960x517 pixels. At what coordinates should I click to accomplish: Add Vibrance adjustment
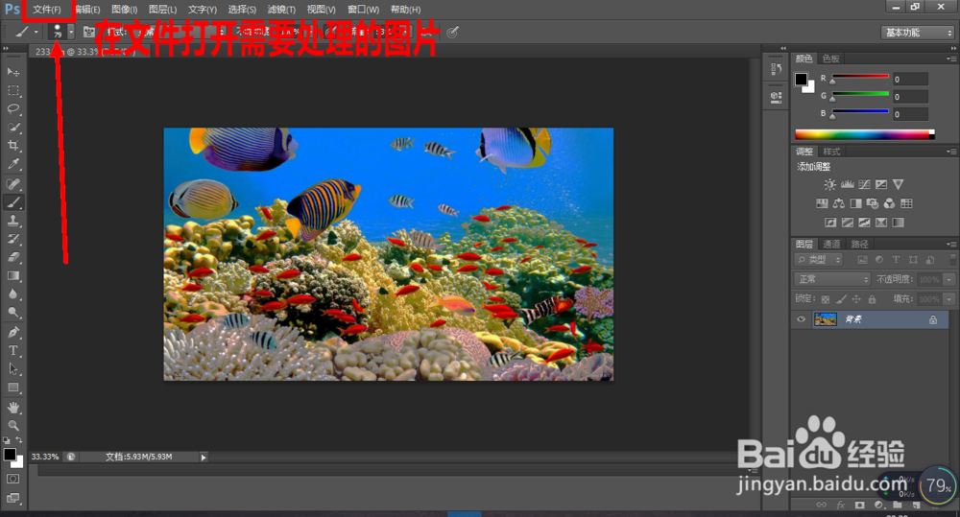pos(899,184)
